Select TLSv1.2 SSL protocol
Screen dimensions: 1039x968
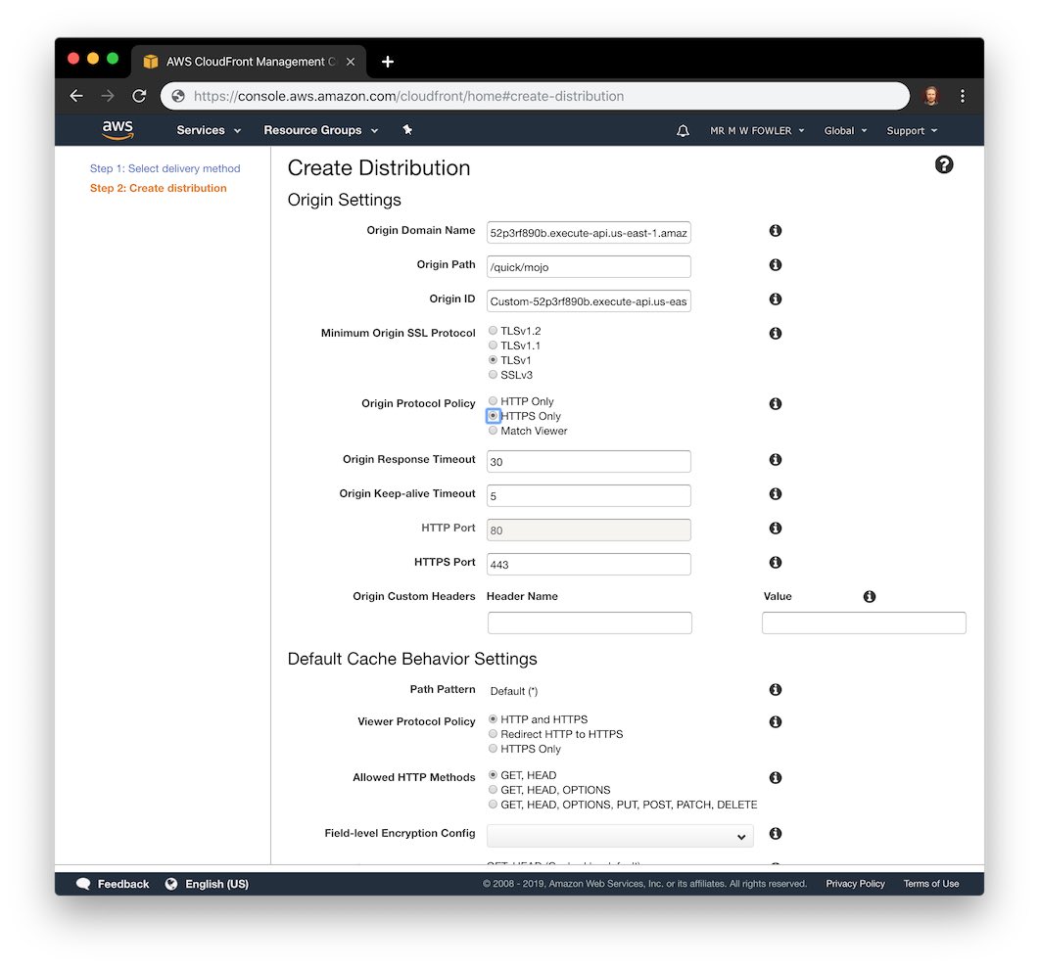point(493,331)
